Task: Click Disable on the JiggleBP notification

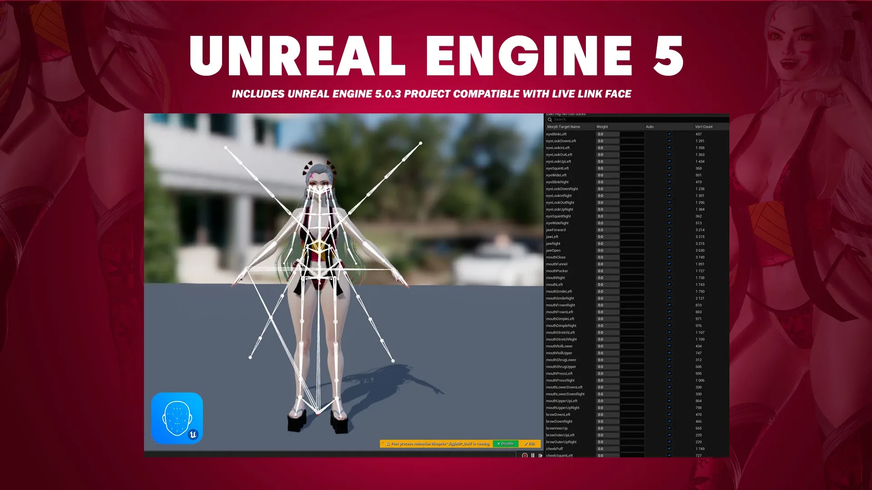Action: tap(505, 444)
